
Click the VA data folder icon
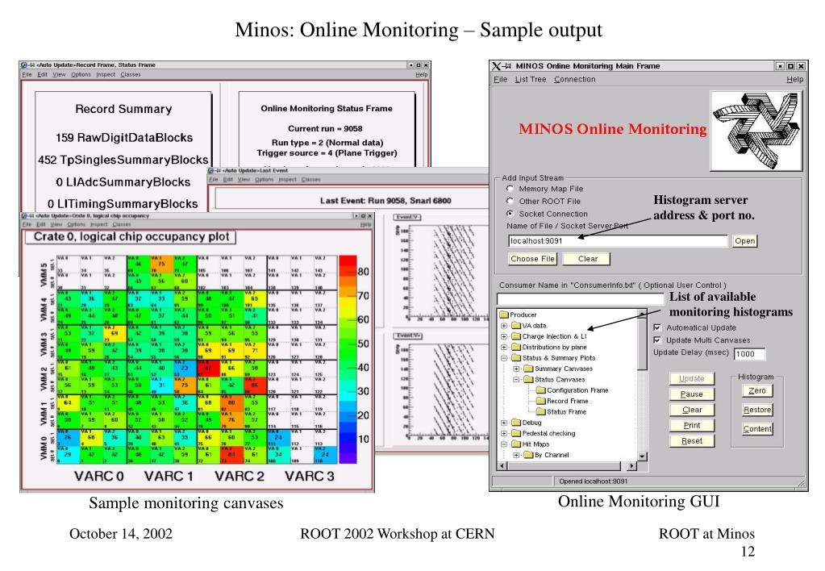(x=516, y=326)
